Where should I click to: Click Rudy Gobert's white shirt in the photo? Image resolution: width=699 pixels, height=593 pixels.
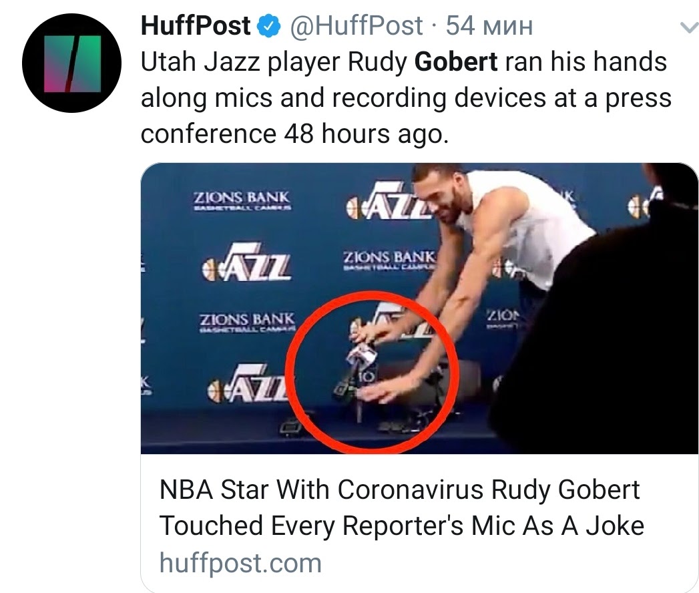(527, 220)
